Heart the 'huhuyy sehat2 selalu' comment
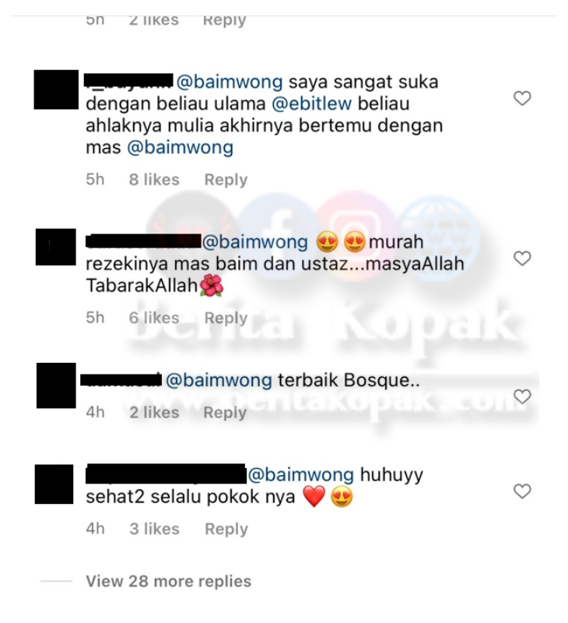The height and width of the screenshot is (623, 568). [522, 491]
